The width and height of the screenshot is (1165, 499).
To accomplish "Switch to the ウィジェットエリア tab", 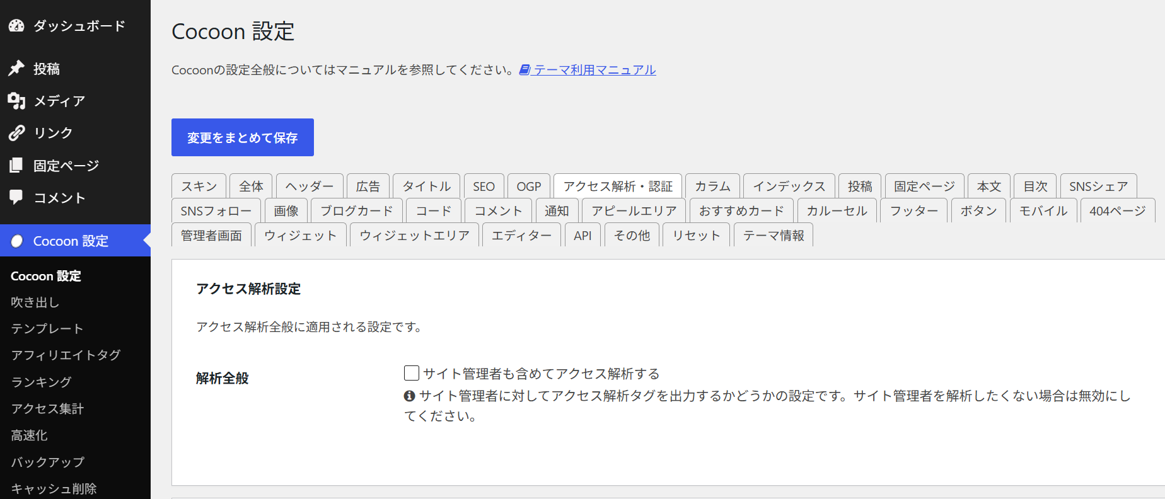I will coord(414,235).
